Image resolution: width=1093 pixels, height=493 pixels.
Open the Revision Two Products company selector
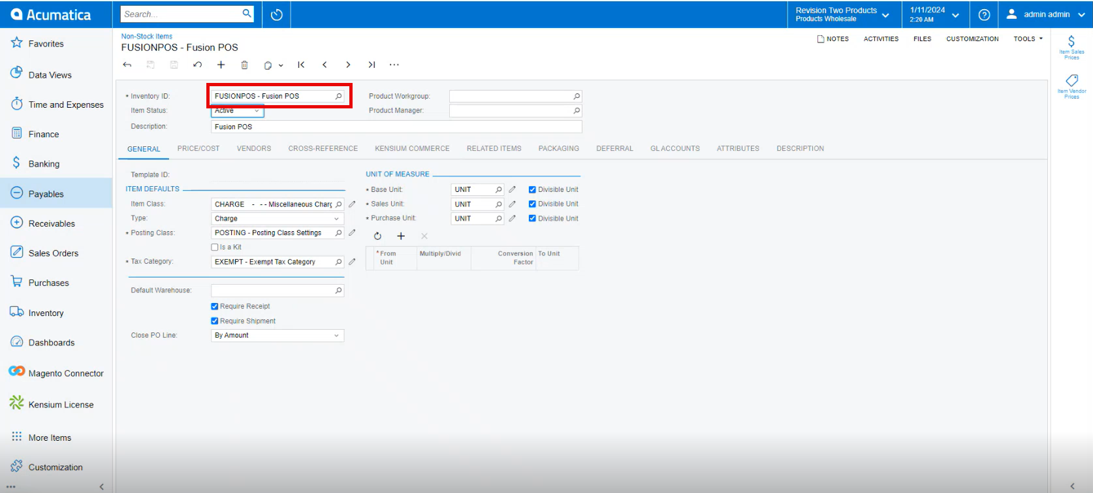point(842,14)
